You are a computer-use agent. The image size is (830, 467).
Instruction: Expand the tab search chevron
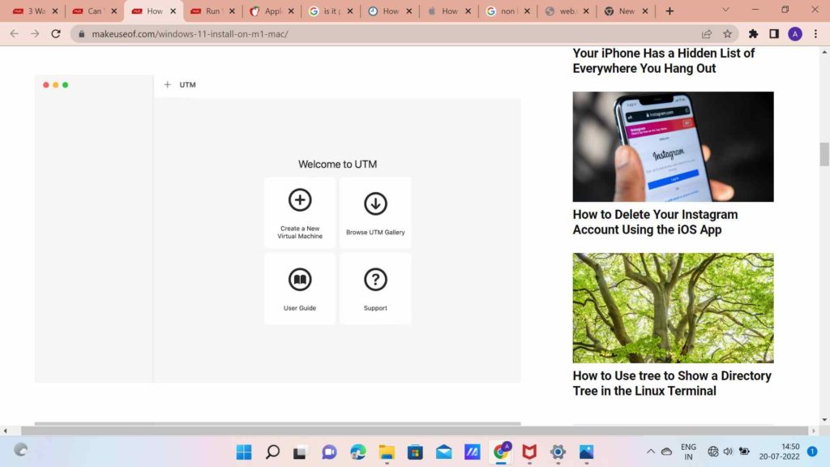725,10
